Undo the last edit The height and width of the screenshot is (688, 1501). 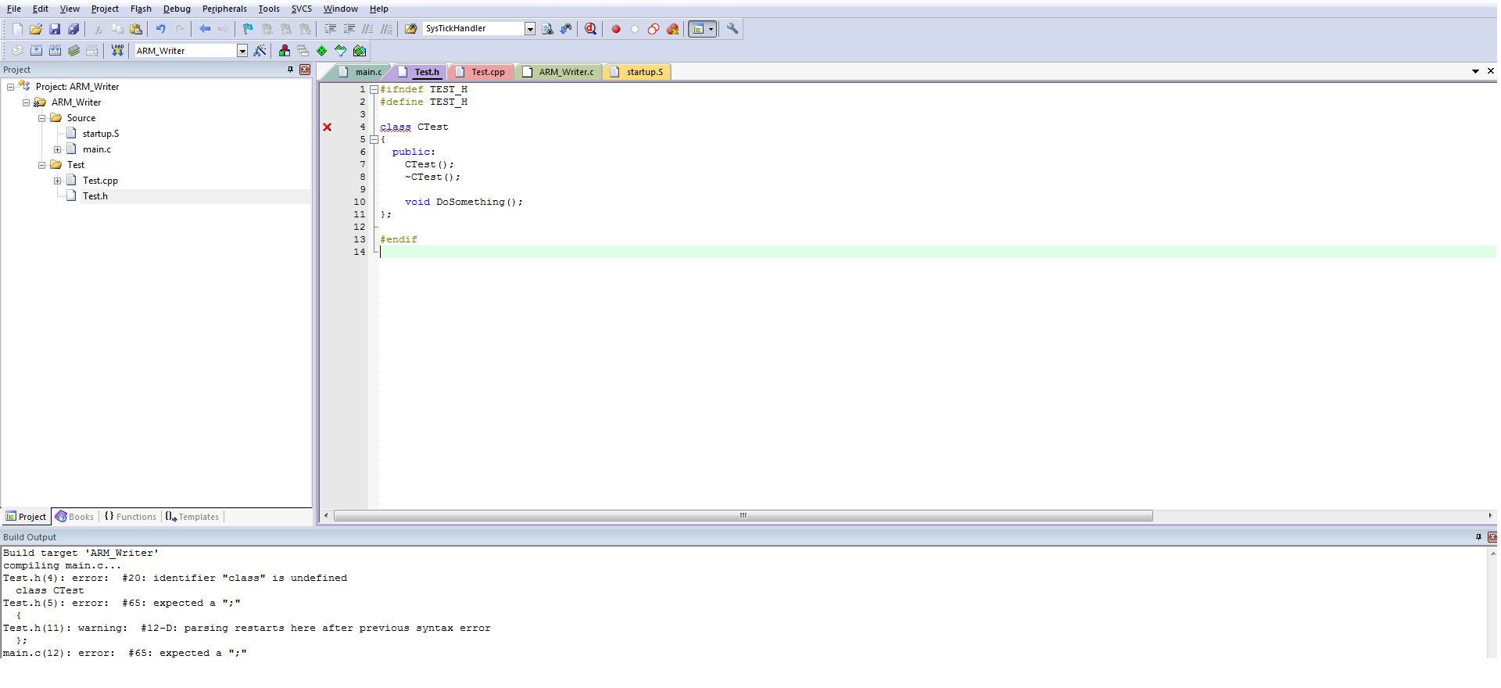click(160, 29)
